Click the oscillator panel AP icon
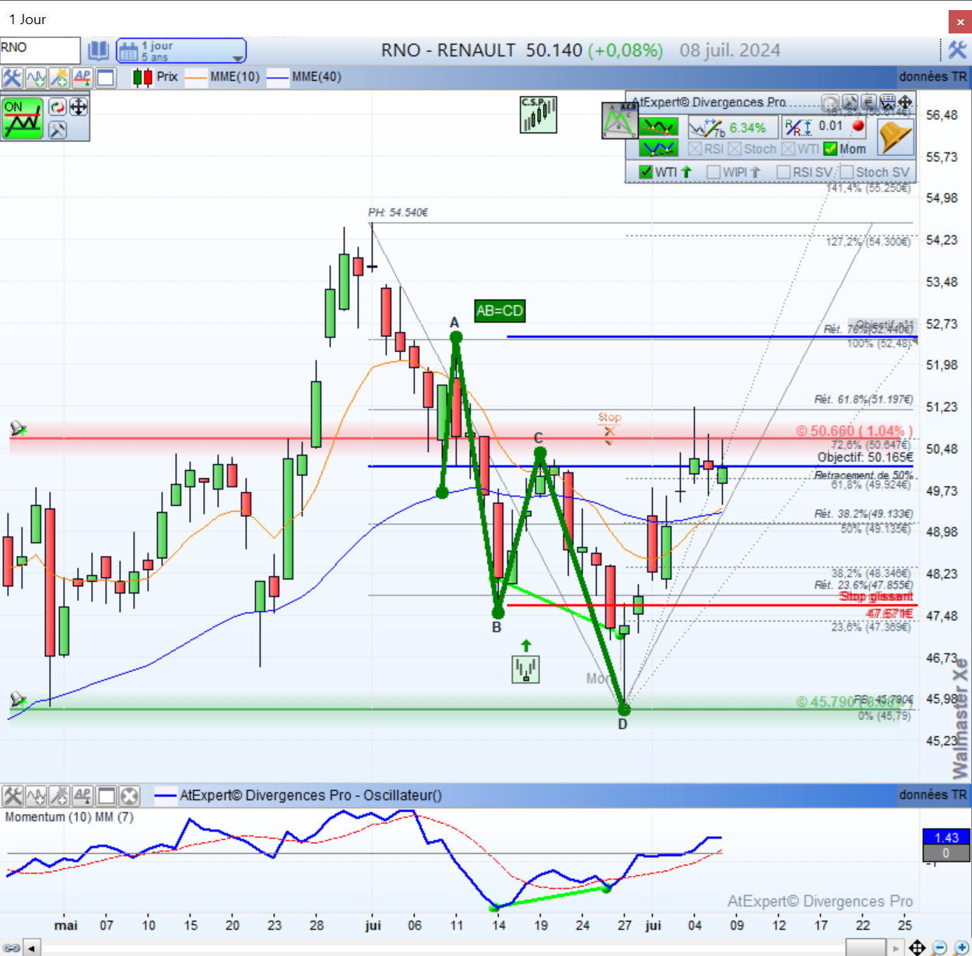 pos(82,796)
